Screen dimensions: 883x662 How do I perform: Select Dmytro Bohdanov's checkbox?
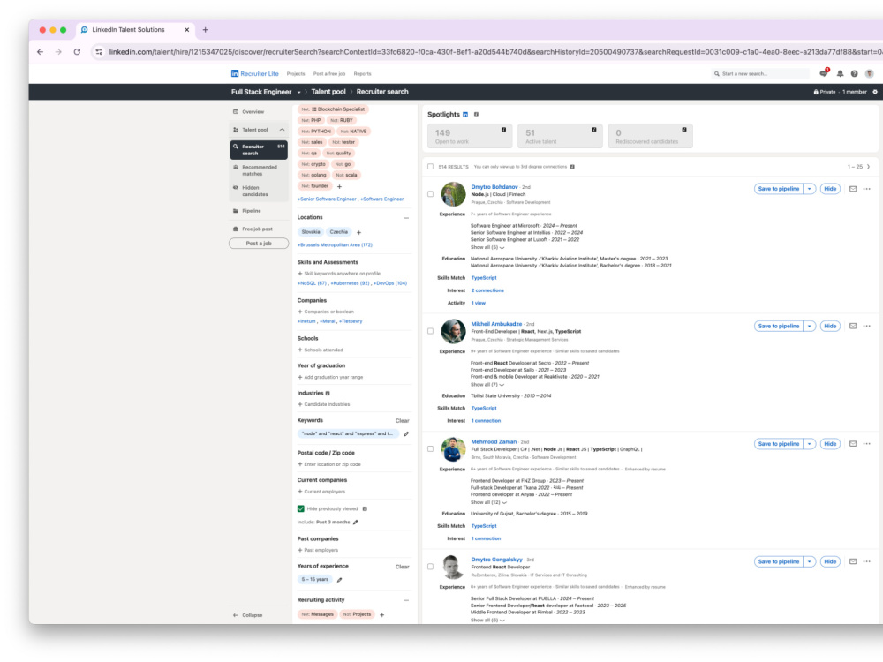[430, 194]
